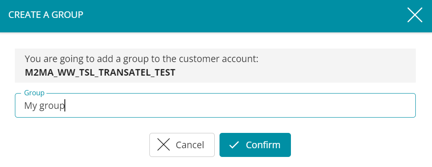
Task: Click the Group field floating label
Action: pos(34,93)
